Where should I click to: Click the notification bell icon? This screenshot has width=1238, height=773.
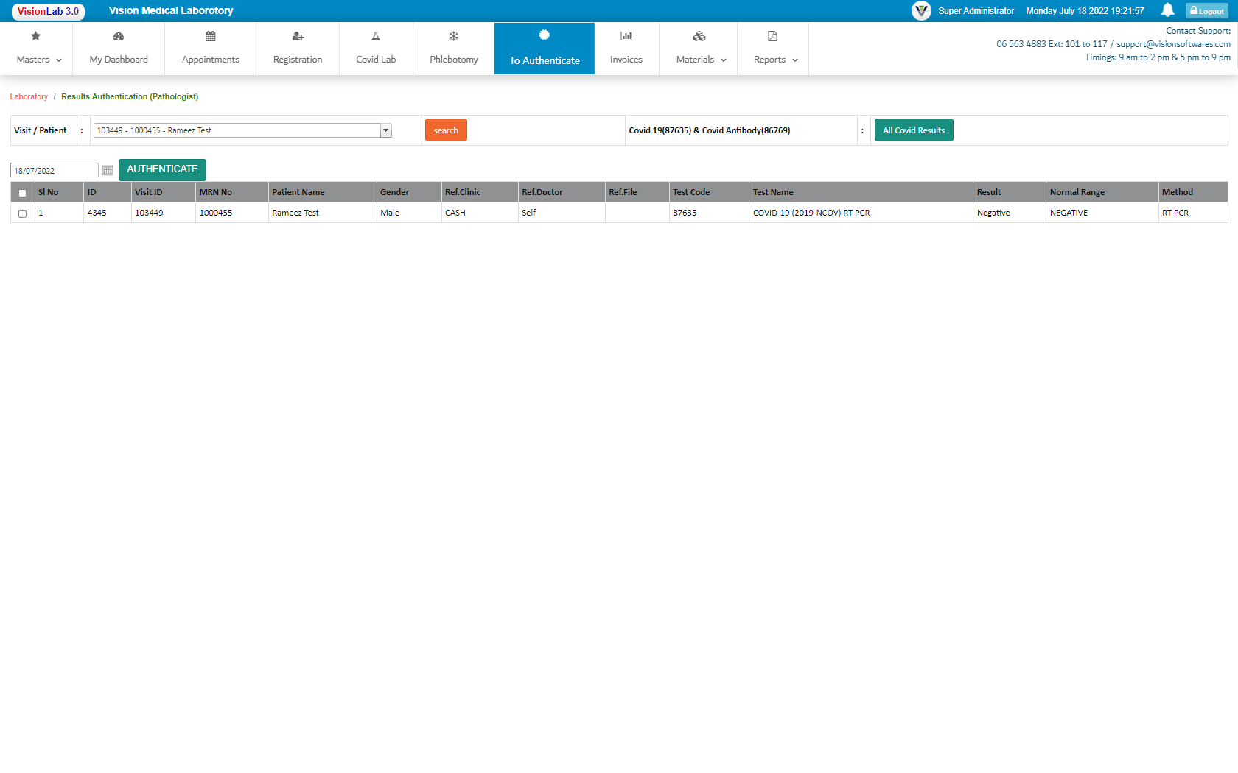pyautogui.click(x=1169, y=10)
